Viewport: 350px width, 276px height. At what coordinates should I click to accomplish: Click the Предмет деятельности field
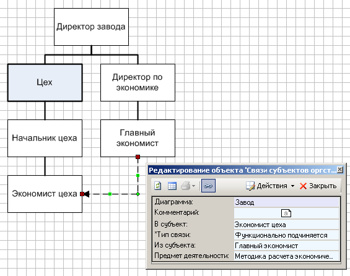[287, 256]
